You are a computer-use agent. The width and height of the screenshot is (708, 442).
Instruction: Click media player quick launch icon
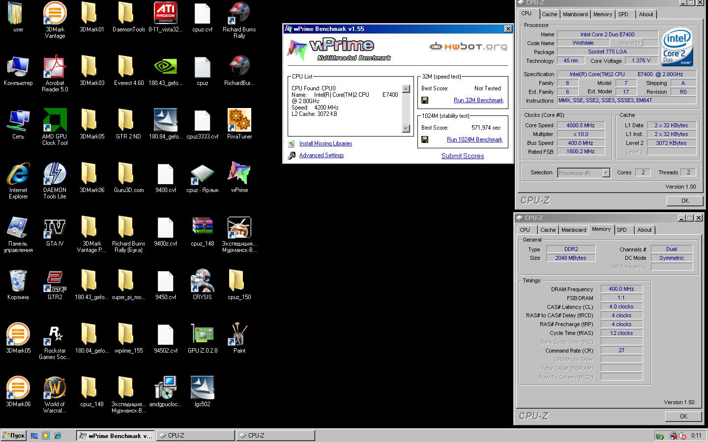46,436
